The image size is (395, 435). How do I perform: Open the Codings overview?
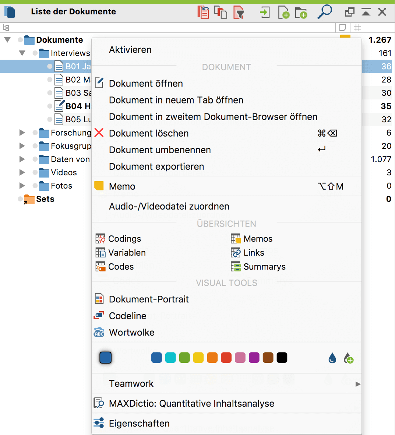tap(124, 239)
